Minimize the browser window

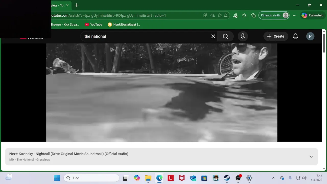[298, 5]
